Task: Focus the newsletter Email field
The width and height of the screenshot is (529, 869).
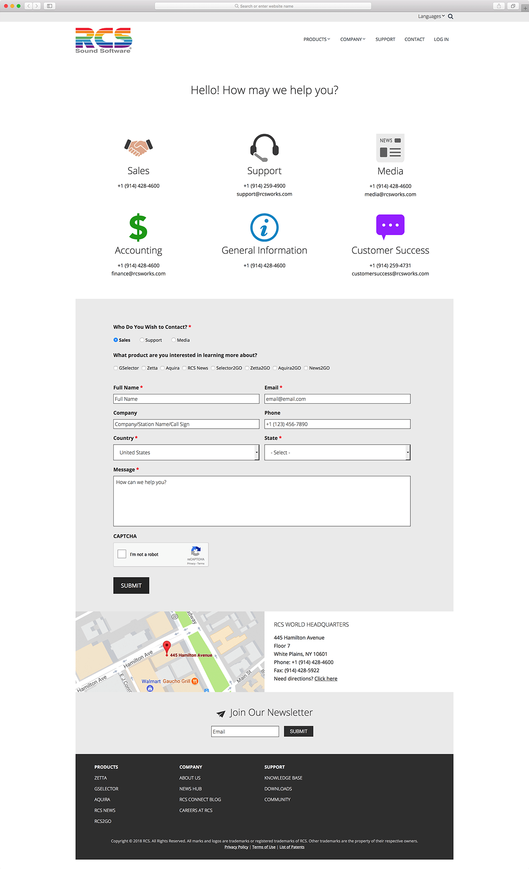Action: [245, 731]
